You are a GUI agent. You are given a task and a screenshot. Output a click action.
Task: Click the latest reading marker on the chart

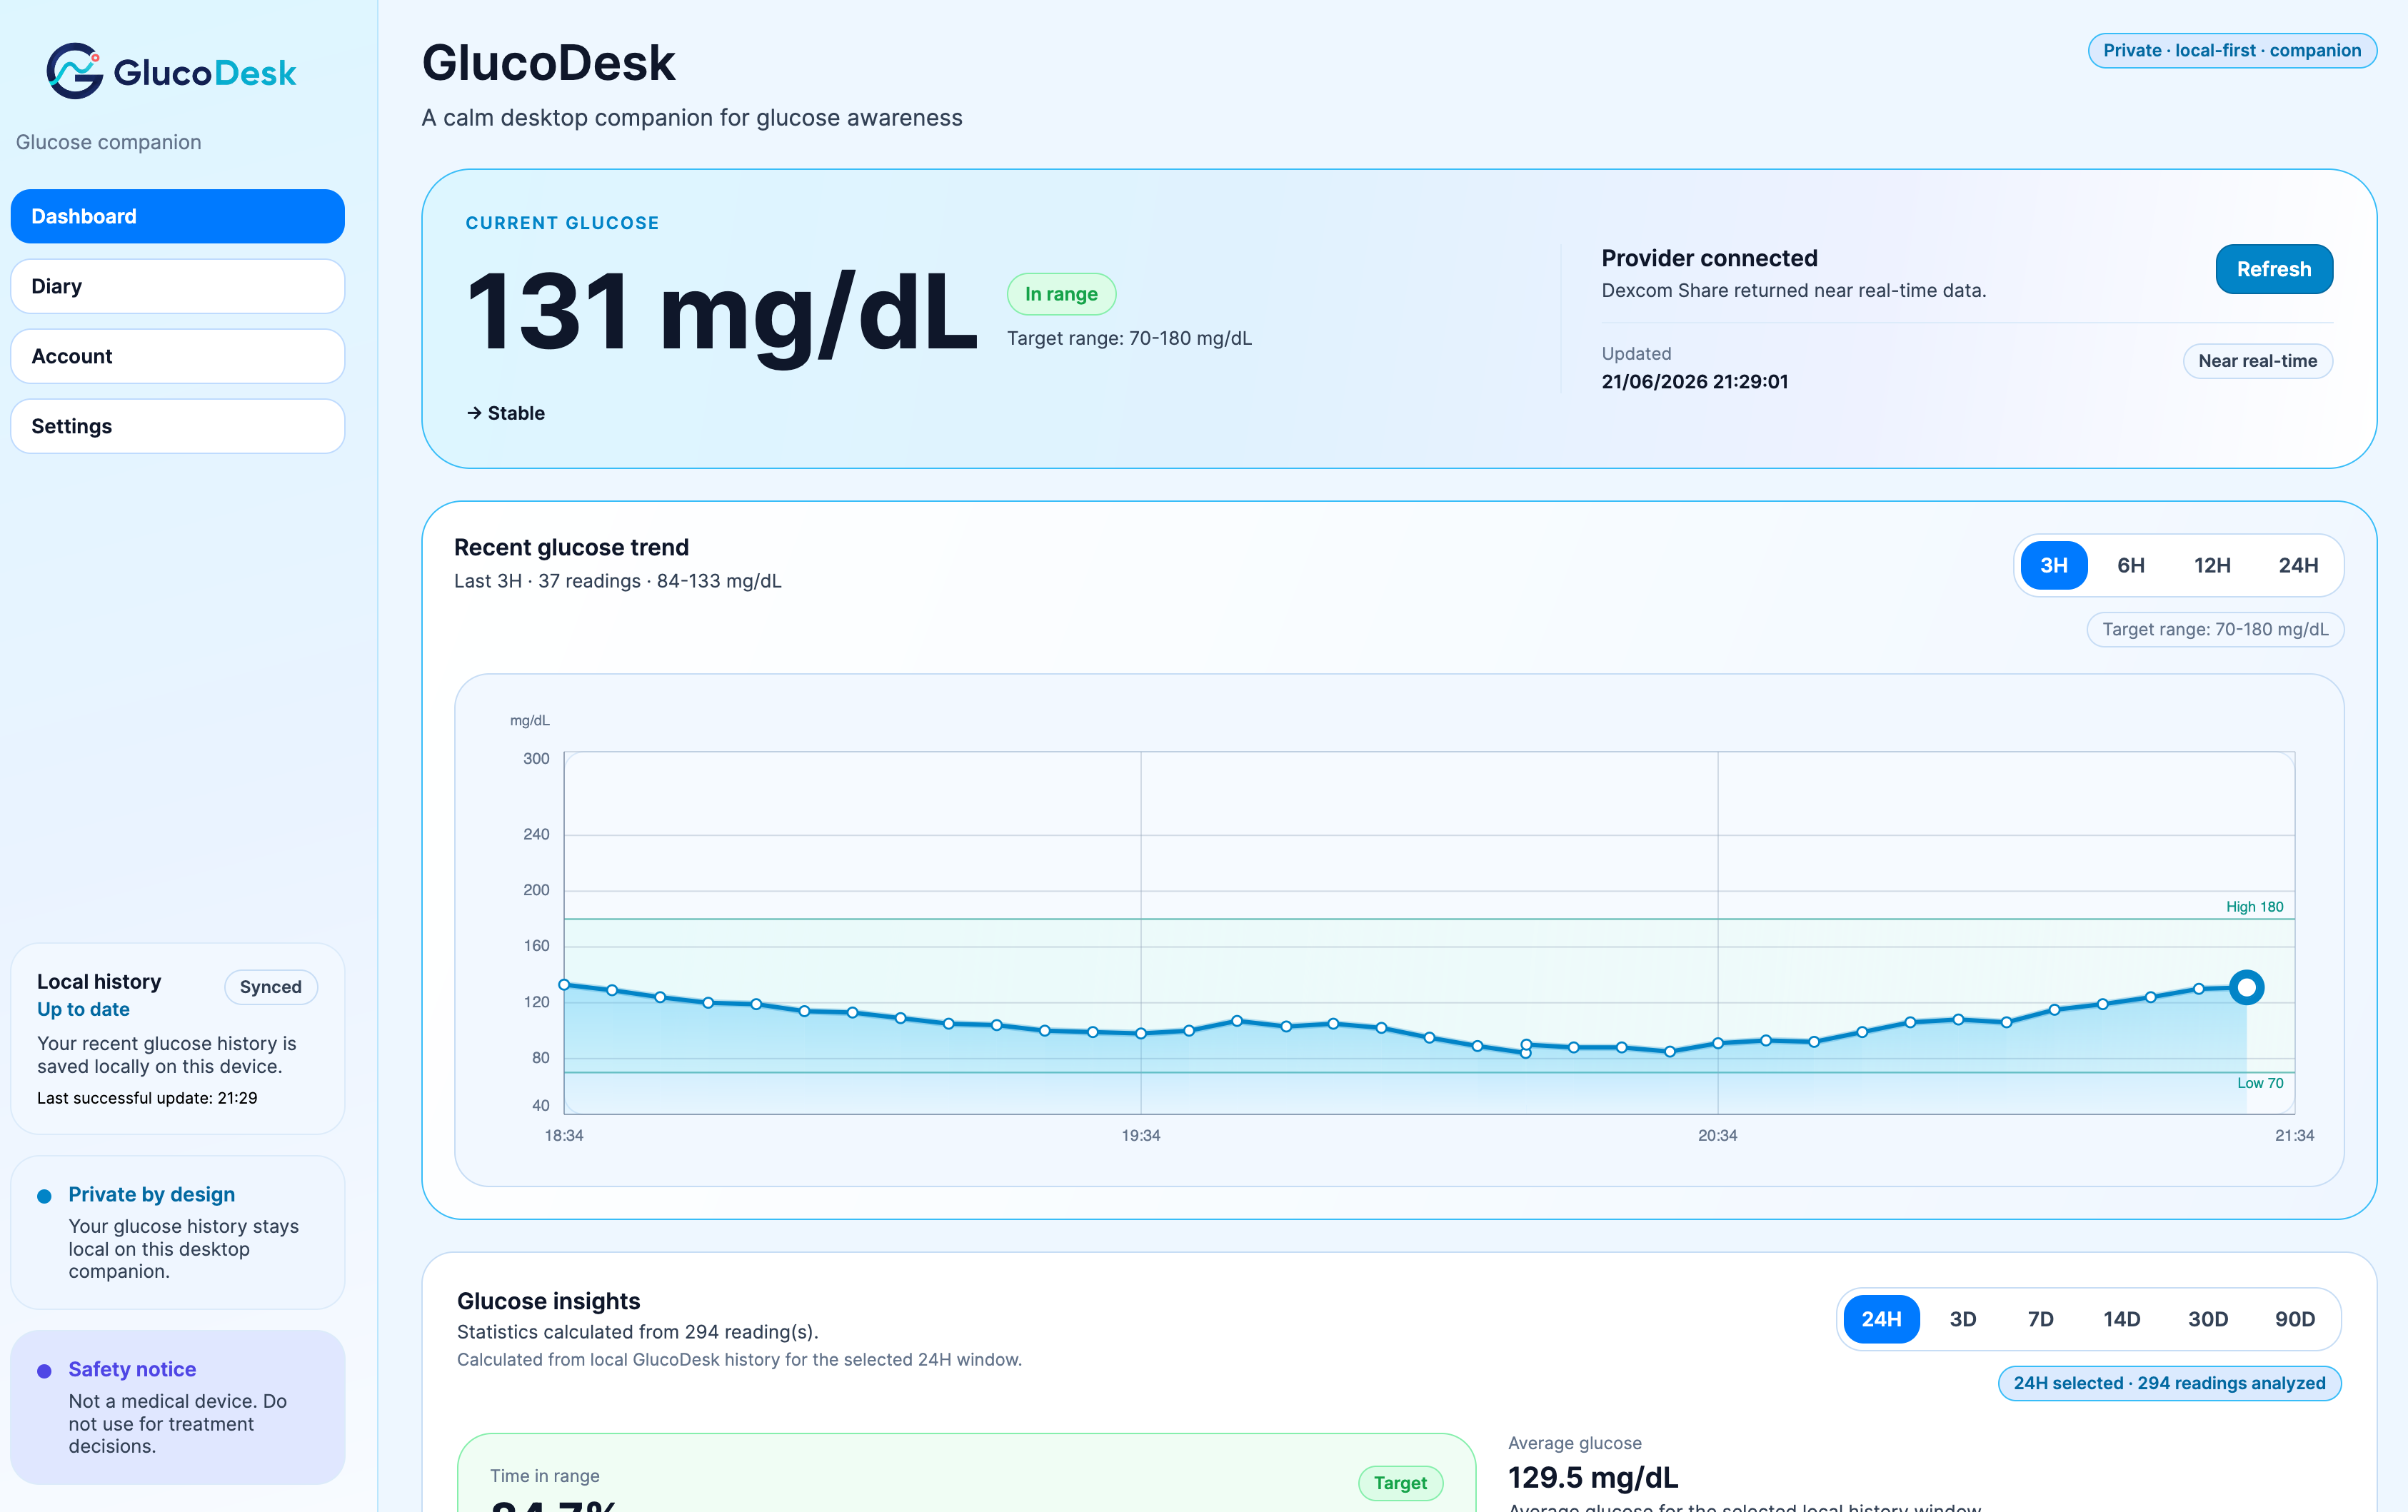(x=2246, y=987)
